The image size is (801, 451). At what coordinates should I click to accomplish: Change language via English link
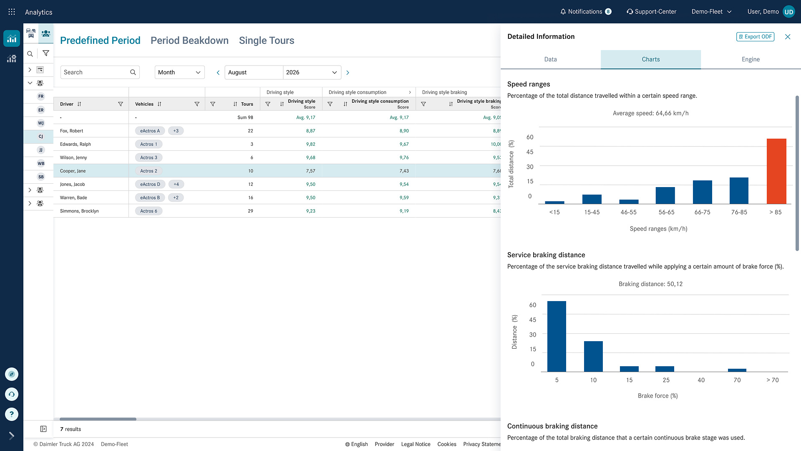(356, 444)
